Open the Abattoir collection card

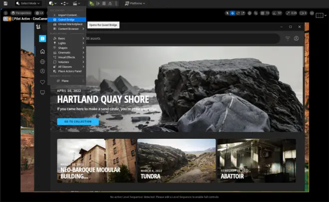click(257, 161)
